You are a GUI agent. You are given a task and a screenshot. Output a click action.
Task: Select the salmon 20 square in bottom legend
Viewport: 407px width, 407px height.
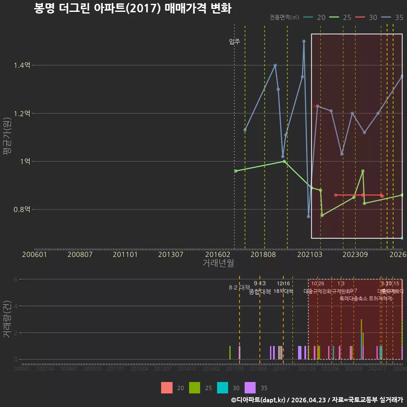(166, 388)
